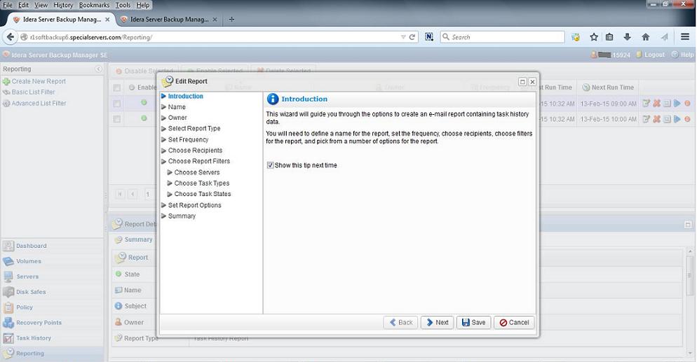Go to Choose Recipients step
Image resolution: width=697 pixels, height=362 pixels.
195,151
